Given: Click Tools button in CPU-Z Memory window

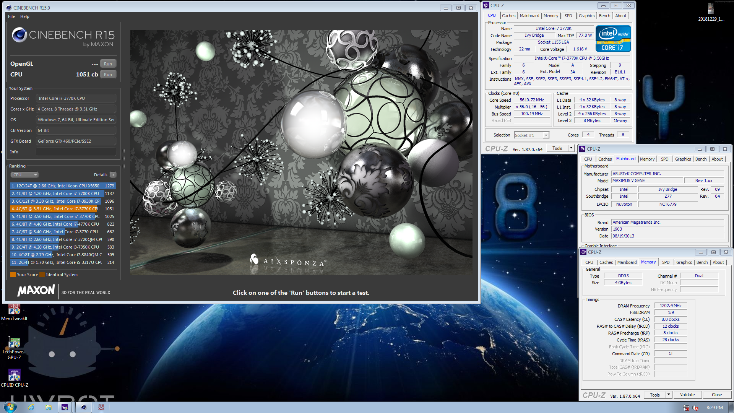Looking at the screenshot, I should pos(655,395).
